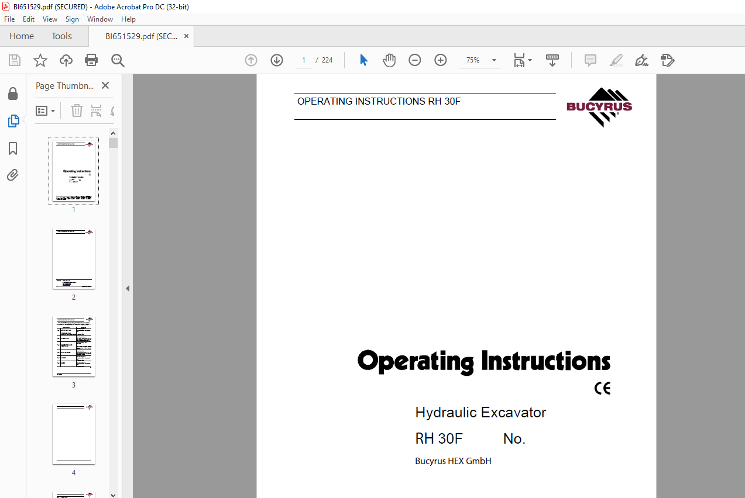The width and height of the screenshot is (745, 498).
Task: Add document to favorites with the star icon
Action: tap(40, 60)
